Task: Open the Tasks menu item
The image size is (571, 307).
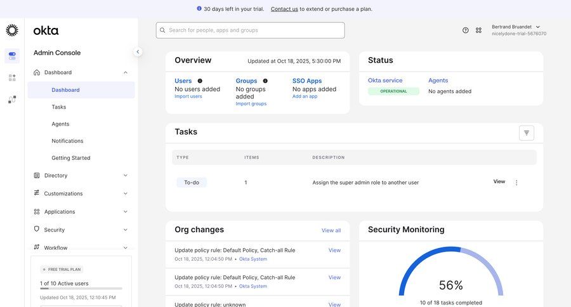Action: [58, 107]
